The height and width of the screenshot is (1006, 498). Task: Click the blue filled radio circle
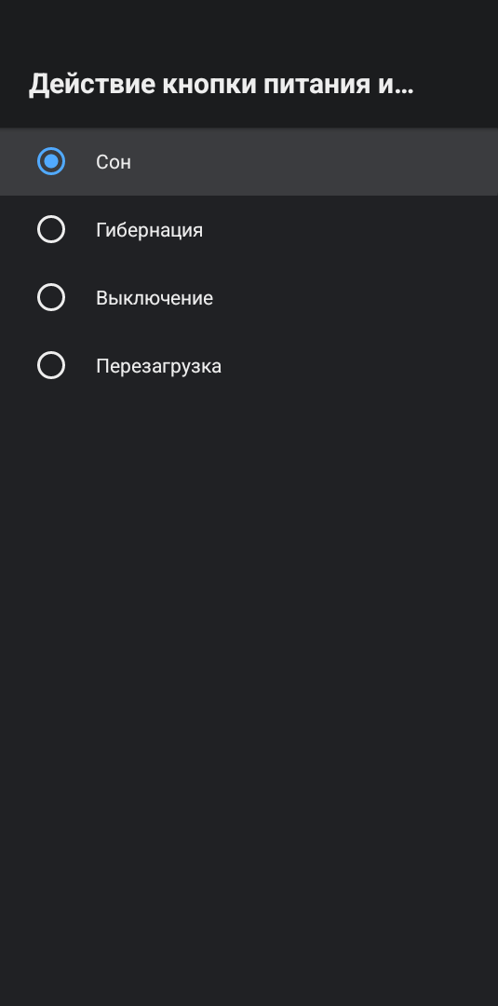click(51, 161)
